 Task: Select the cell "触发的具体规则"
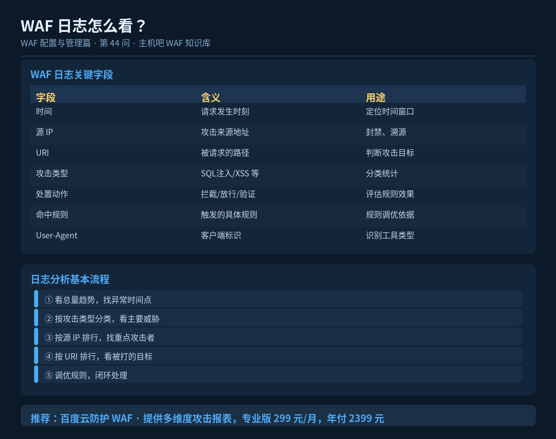click(x=229, y=215)
